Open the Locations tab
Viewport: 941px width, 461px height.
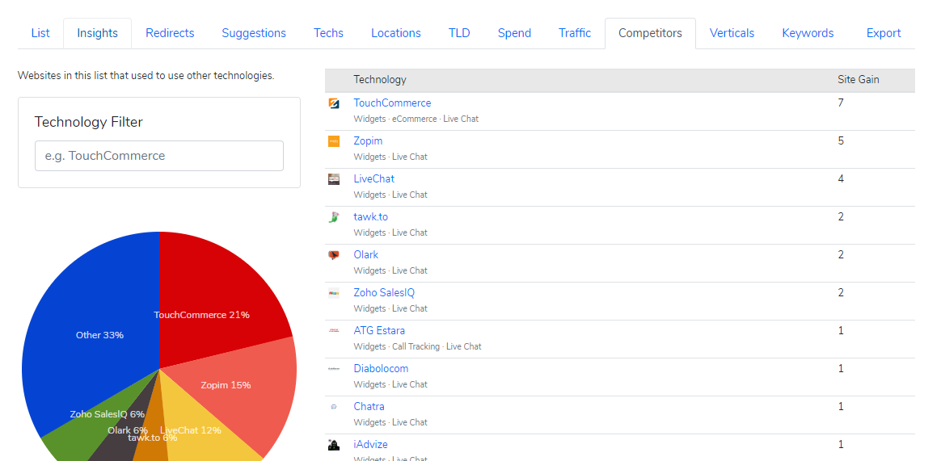tap(395, 33)
